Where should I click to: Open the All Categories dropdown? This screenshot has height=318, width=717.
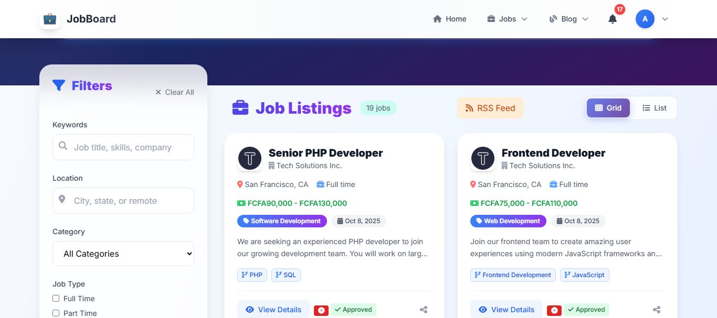(123, 254)
